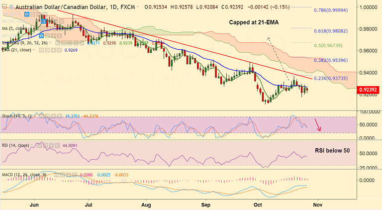Remove MA (200, close) with its X icon

[60, 36]
